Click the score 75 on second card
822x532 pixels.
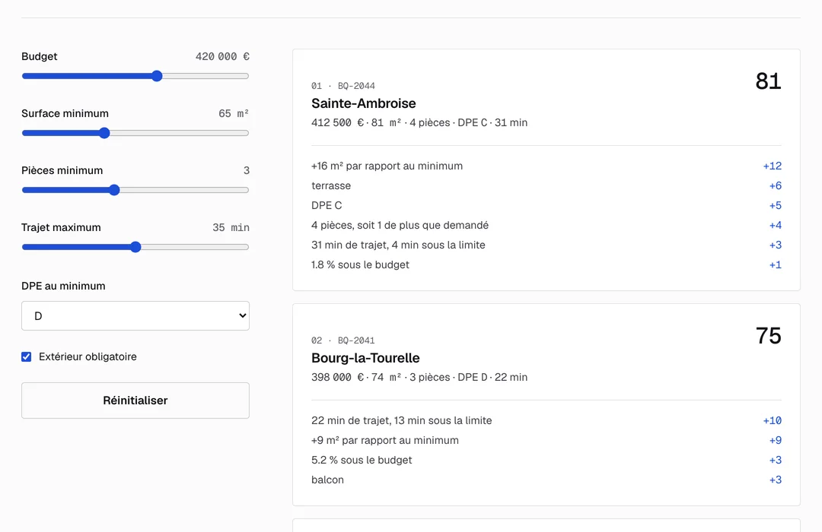point(768,336)
